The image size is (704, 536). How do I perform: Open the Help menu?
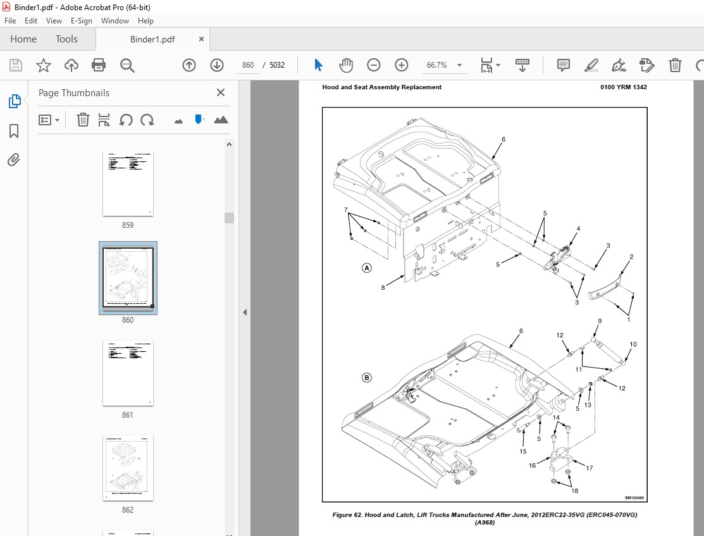coord(145,21)
